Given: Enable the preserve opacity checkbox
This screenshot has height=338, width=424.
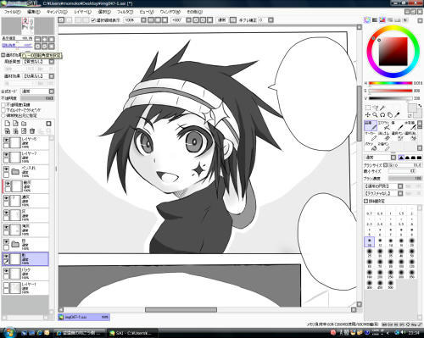Looking at the screenshot, I should coord(3,105).
